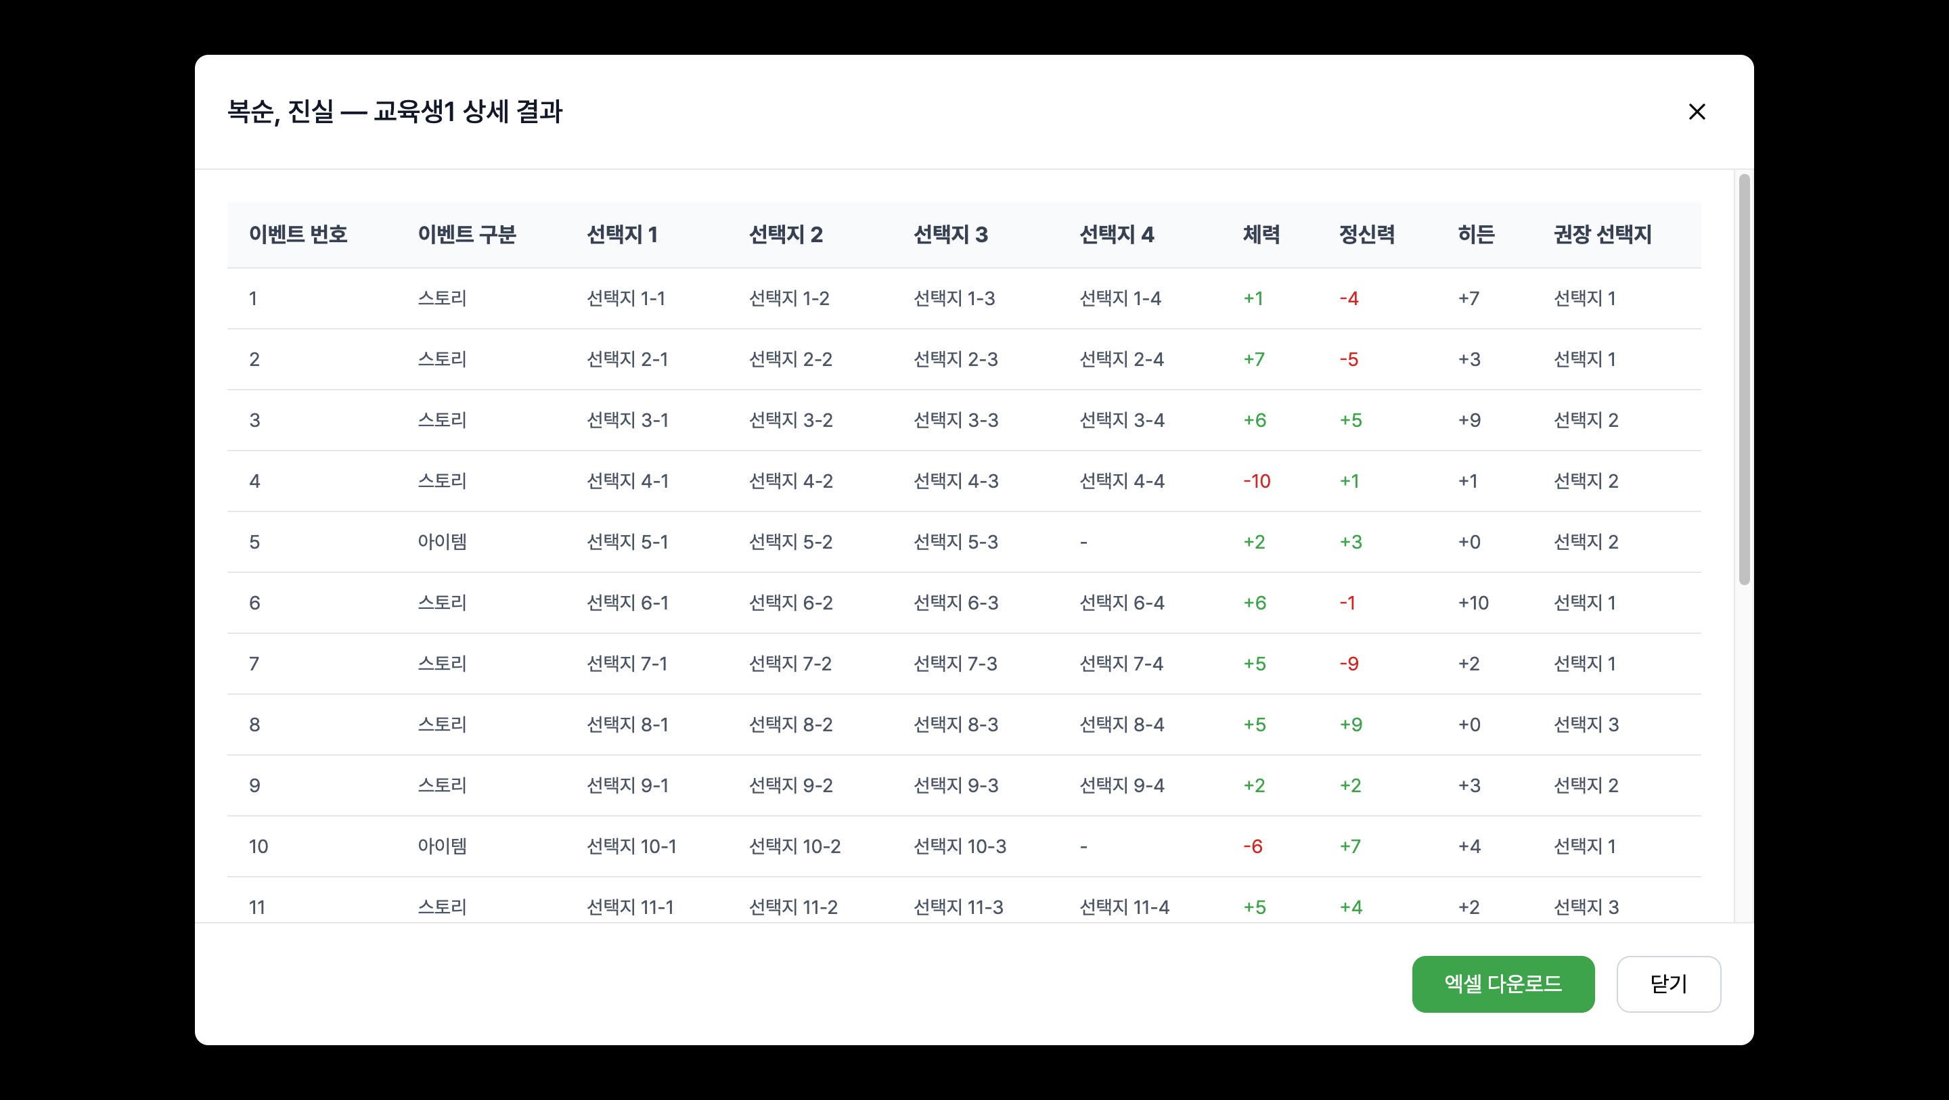1949x1100 pixels.
Task: Click the 스토리 label in event 2 row
Action: [443, 359]
